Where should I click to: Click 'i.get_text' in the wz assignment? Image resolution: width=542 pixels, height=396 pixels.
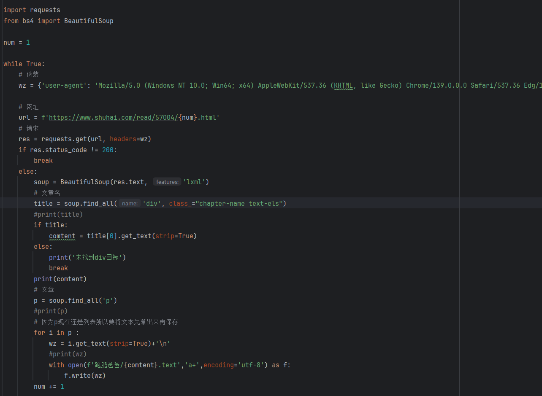[87, 343]
